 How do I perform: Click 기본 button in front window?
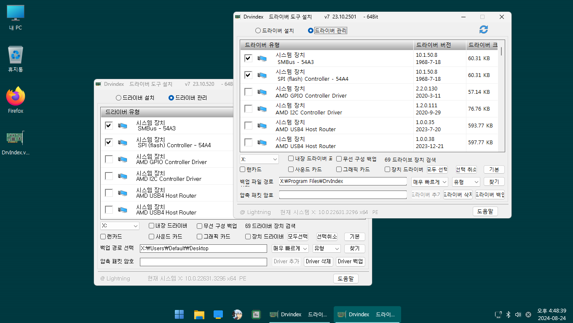(x=494, y=169)
